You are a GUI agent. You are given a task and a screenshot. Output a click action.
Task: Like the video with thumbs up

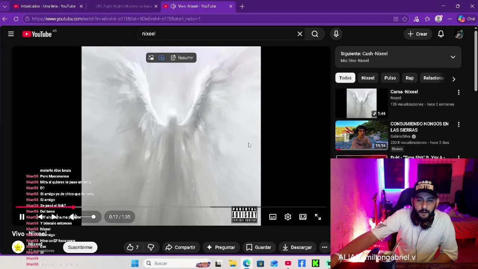[133, 247]
